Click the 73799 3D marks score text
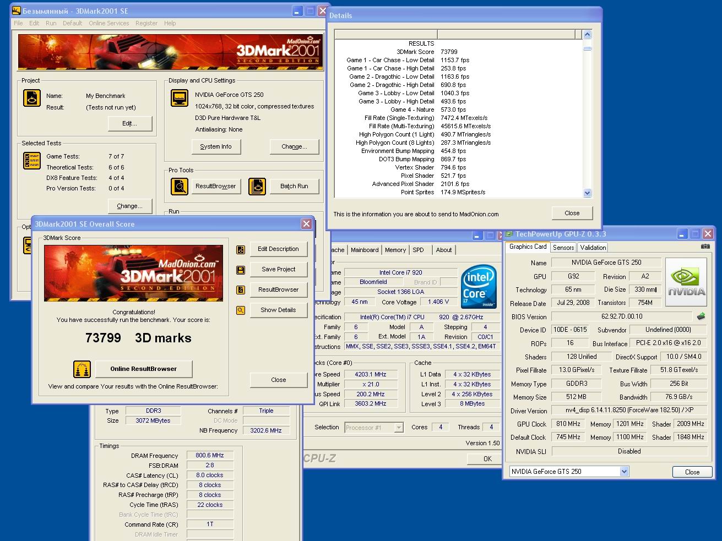The height and width of the screenshot is (541, 722). 138,338
